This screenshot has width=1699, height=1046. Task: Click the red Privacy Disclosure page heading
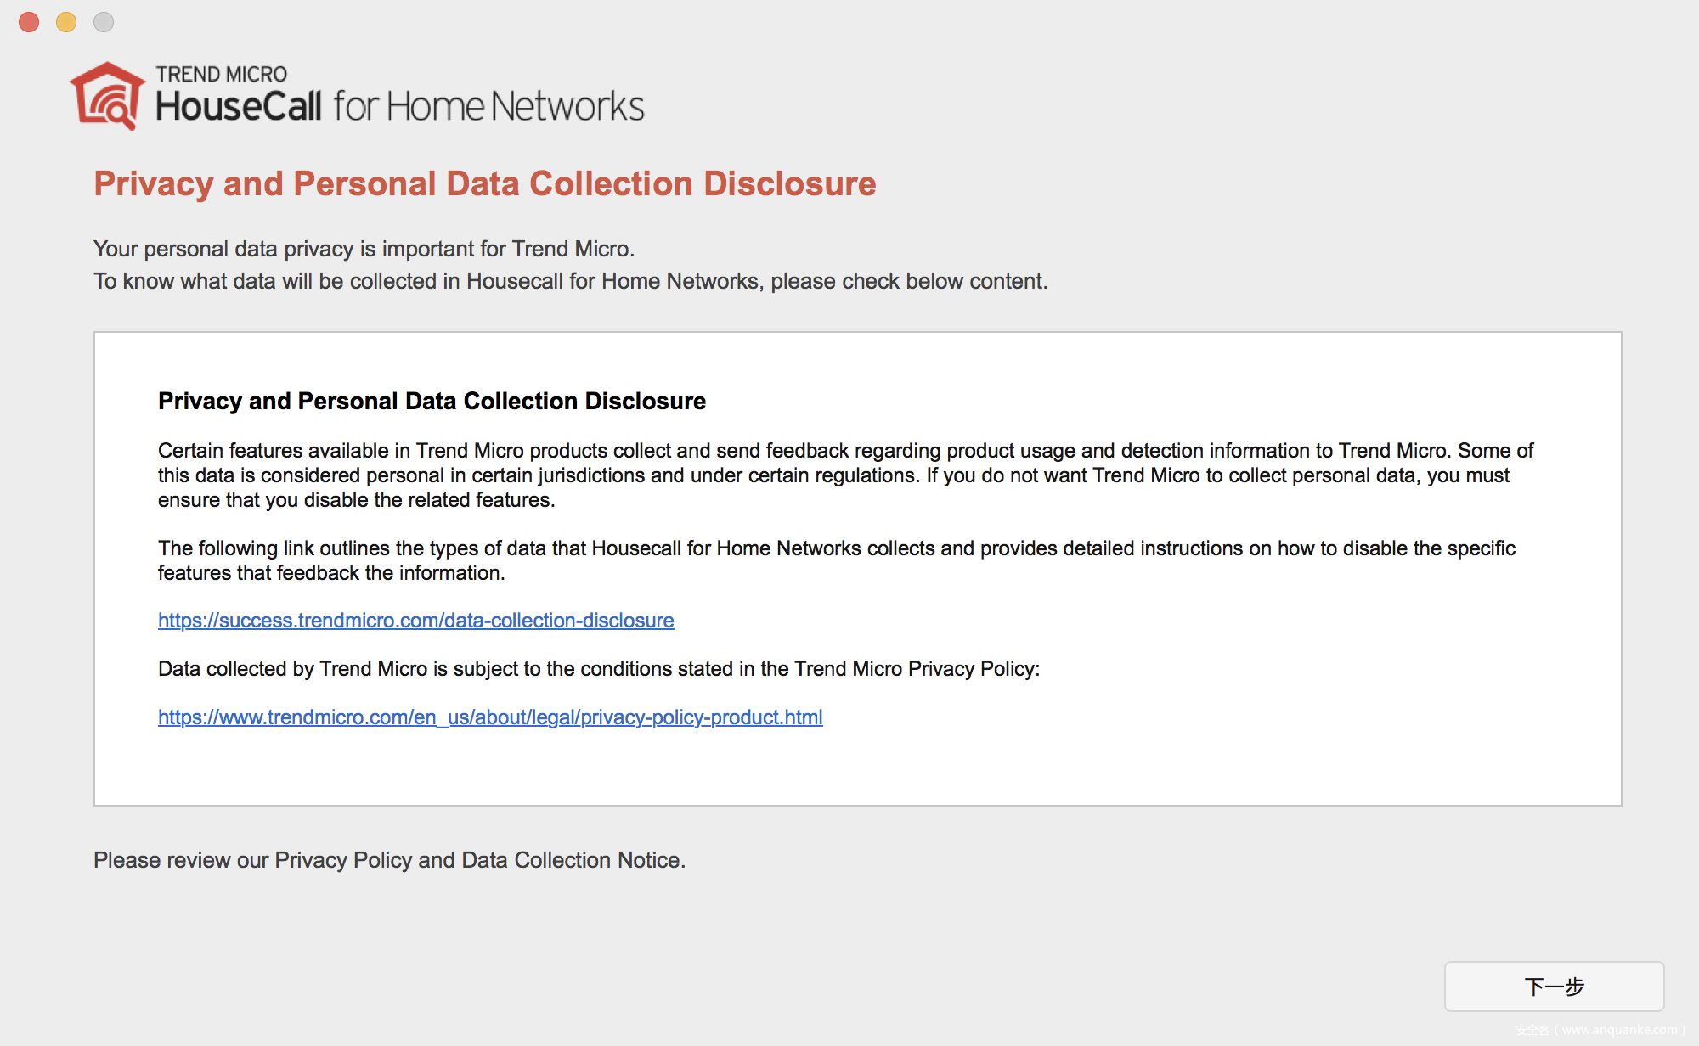pyautogui.click(x=484, y=183)
